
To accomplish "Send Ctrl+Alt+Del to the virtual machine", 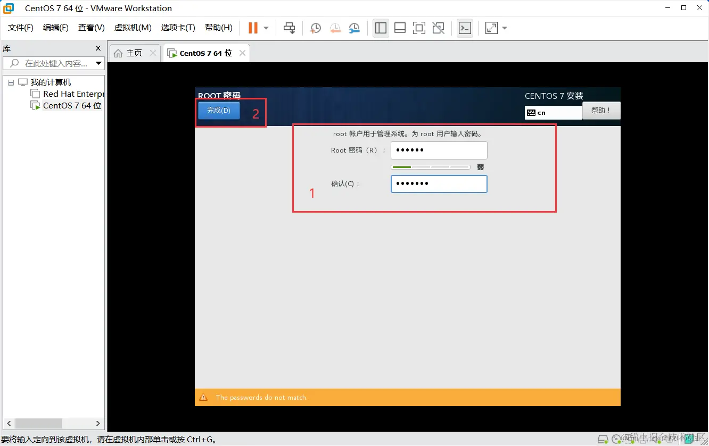I will 289,28.
